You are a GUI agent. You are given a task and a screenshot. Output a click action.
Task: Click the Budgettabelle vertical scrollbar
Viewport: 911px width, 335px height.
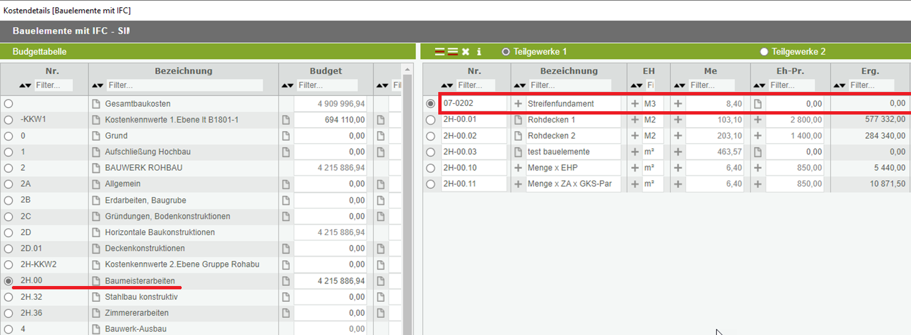coord(408,199)
